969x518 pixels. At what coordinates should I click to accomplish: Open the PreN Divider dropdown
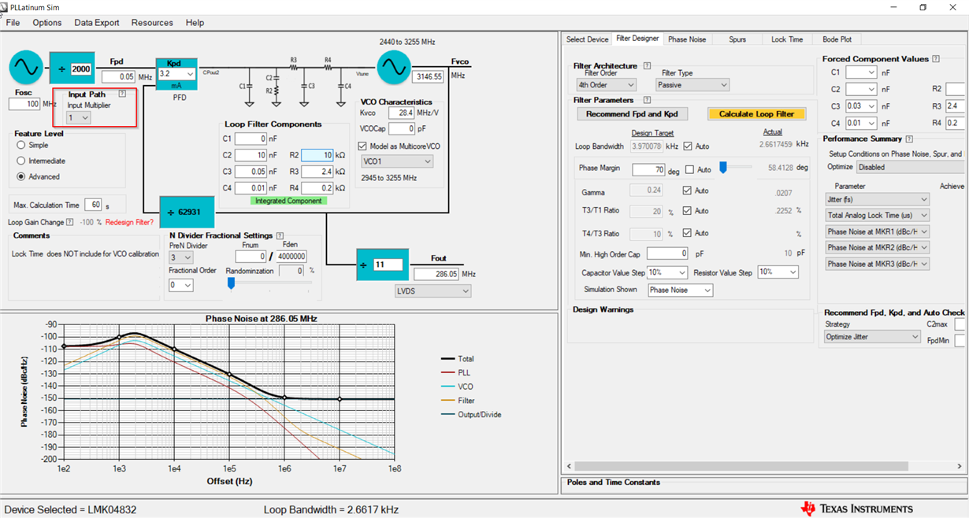point(180,257)
